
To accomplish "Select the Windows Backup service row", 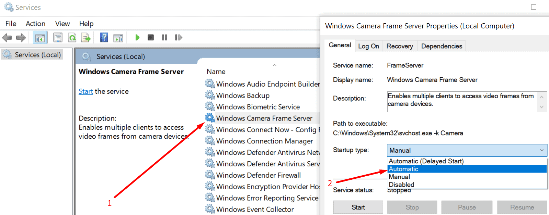I will [262, 95].
